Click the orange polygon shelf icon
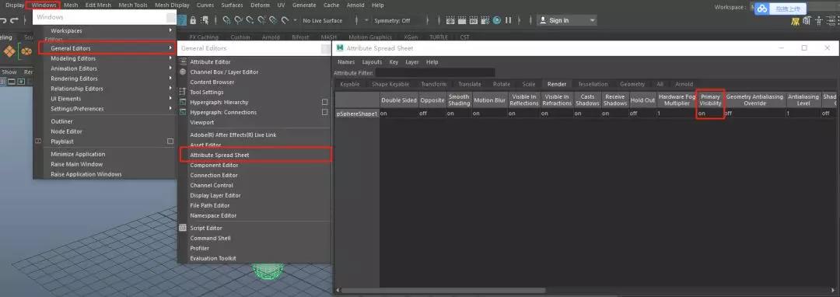The width and height of the screenshot is (840, 297). (9, 51)
